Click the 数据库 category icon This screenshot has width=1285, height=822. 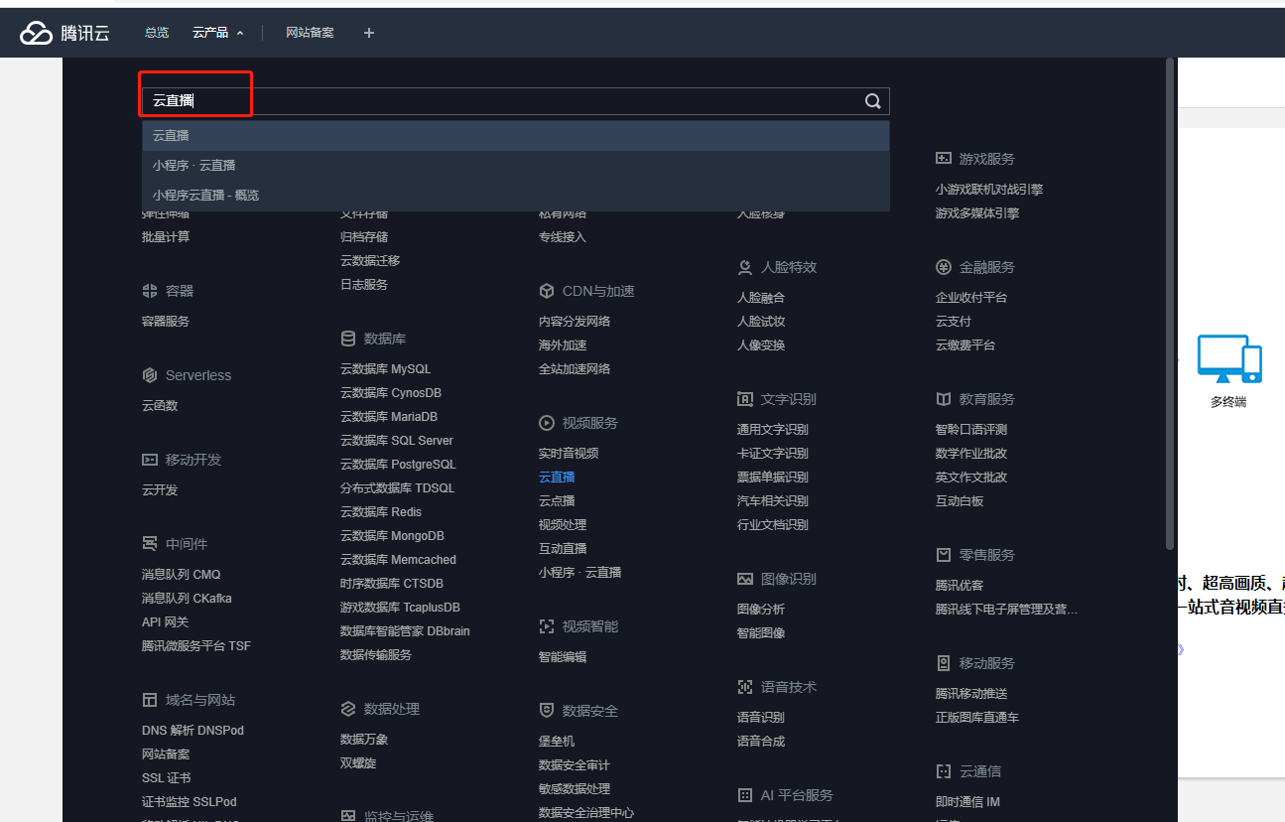348,339
